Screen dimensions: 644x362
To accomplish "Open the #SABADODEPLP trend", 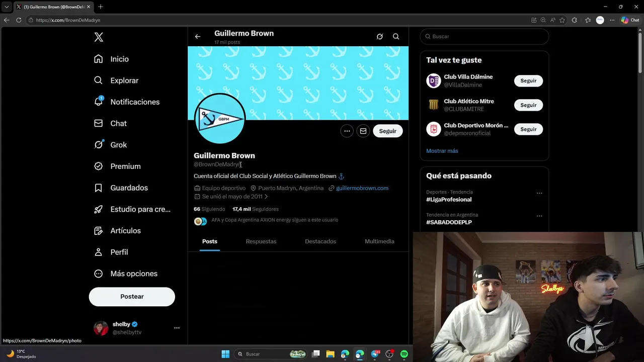I will (x=449, y=222).
